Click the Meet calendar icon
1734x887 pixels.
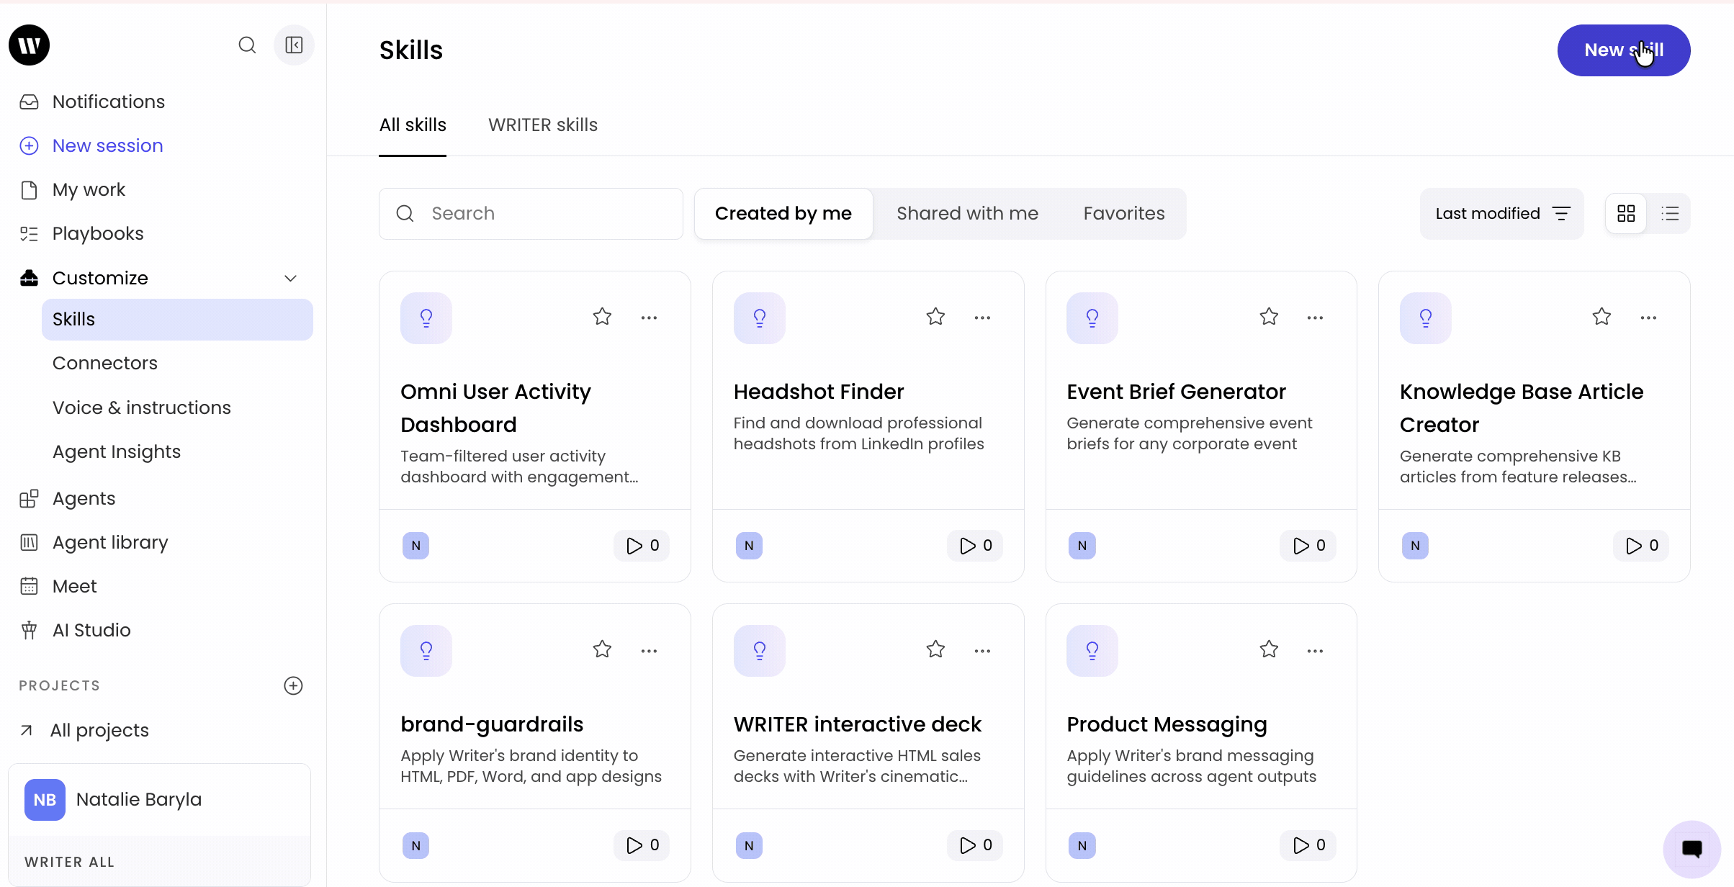pos(29,586)
